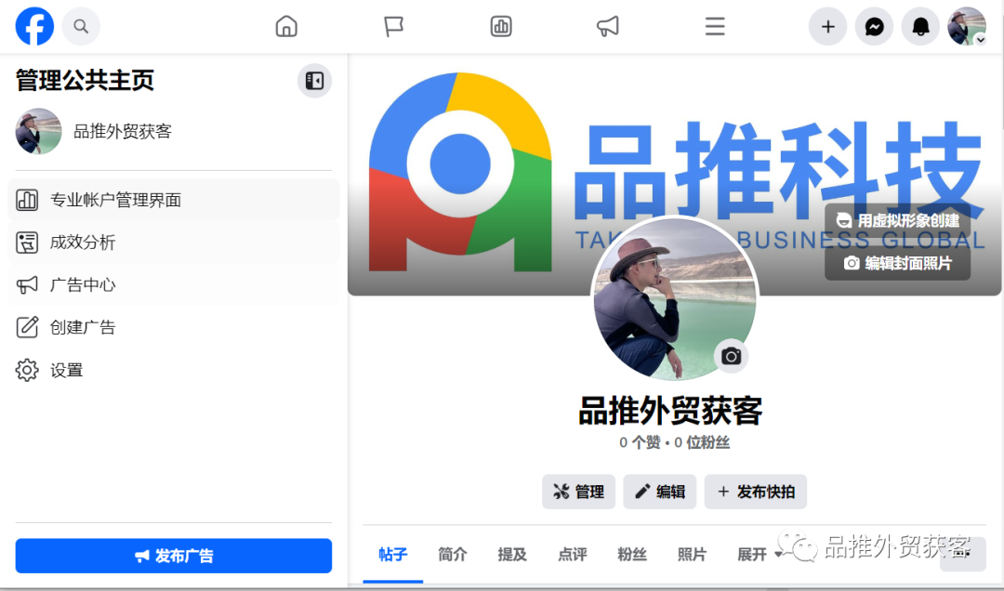1004x591 pixels.
Task: Collapse the sidebar panel toggle icon
Action: point(314,81)
